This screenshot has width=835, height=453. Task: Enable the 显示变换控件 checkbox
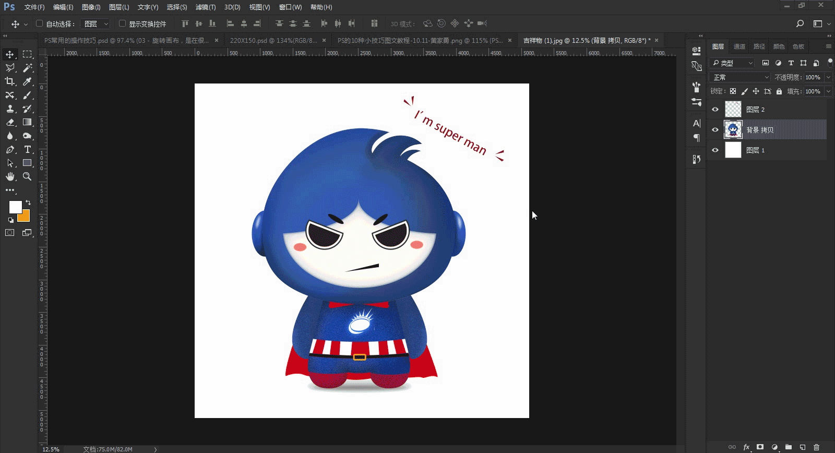coord(122,23)
